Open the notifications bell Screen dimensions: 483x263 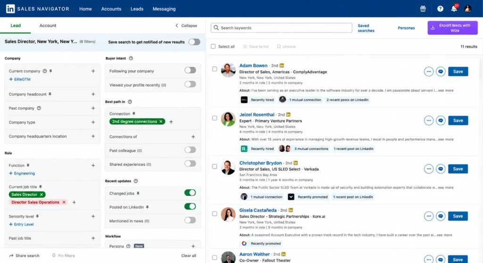pyautogui.click(x=454, y=8)
